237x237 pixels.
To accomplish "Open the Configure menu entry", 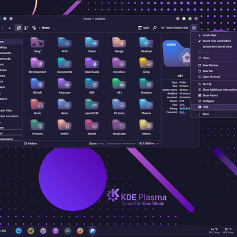I will click(214, 101).
